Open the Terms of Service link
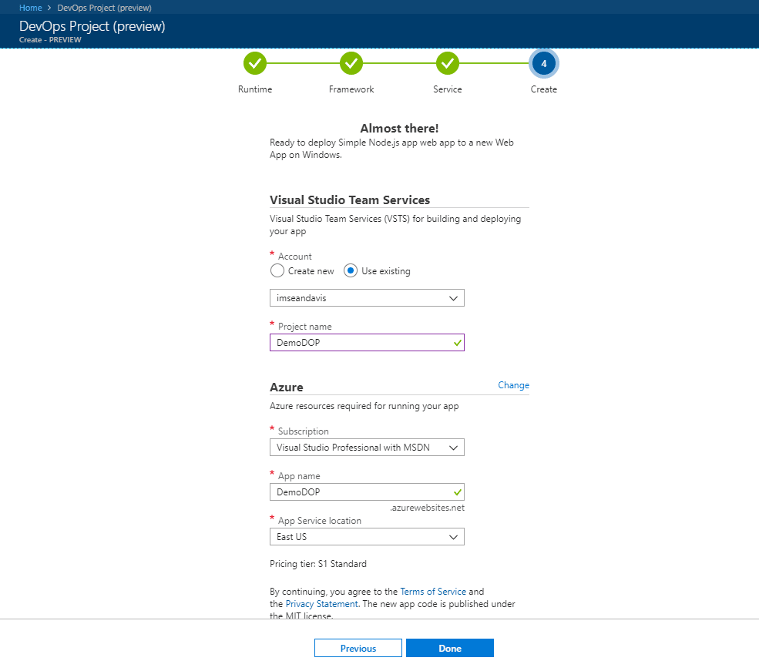This screenshot has height=671, width=759. pyautogui.click(x=433, y=591)
